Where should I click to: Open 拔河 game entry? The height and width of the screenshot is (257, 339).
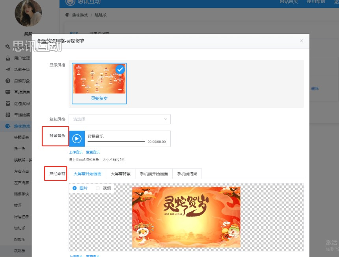18,205
